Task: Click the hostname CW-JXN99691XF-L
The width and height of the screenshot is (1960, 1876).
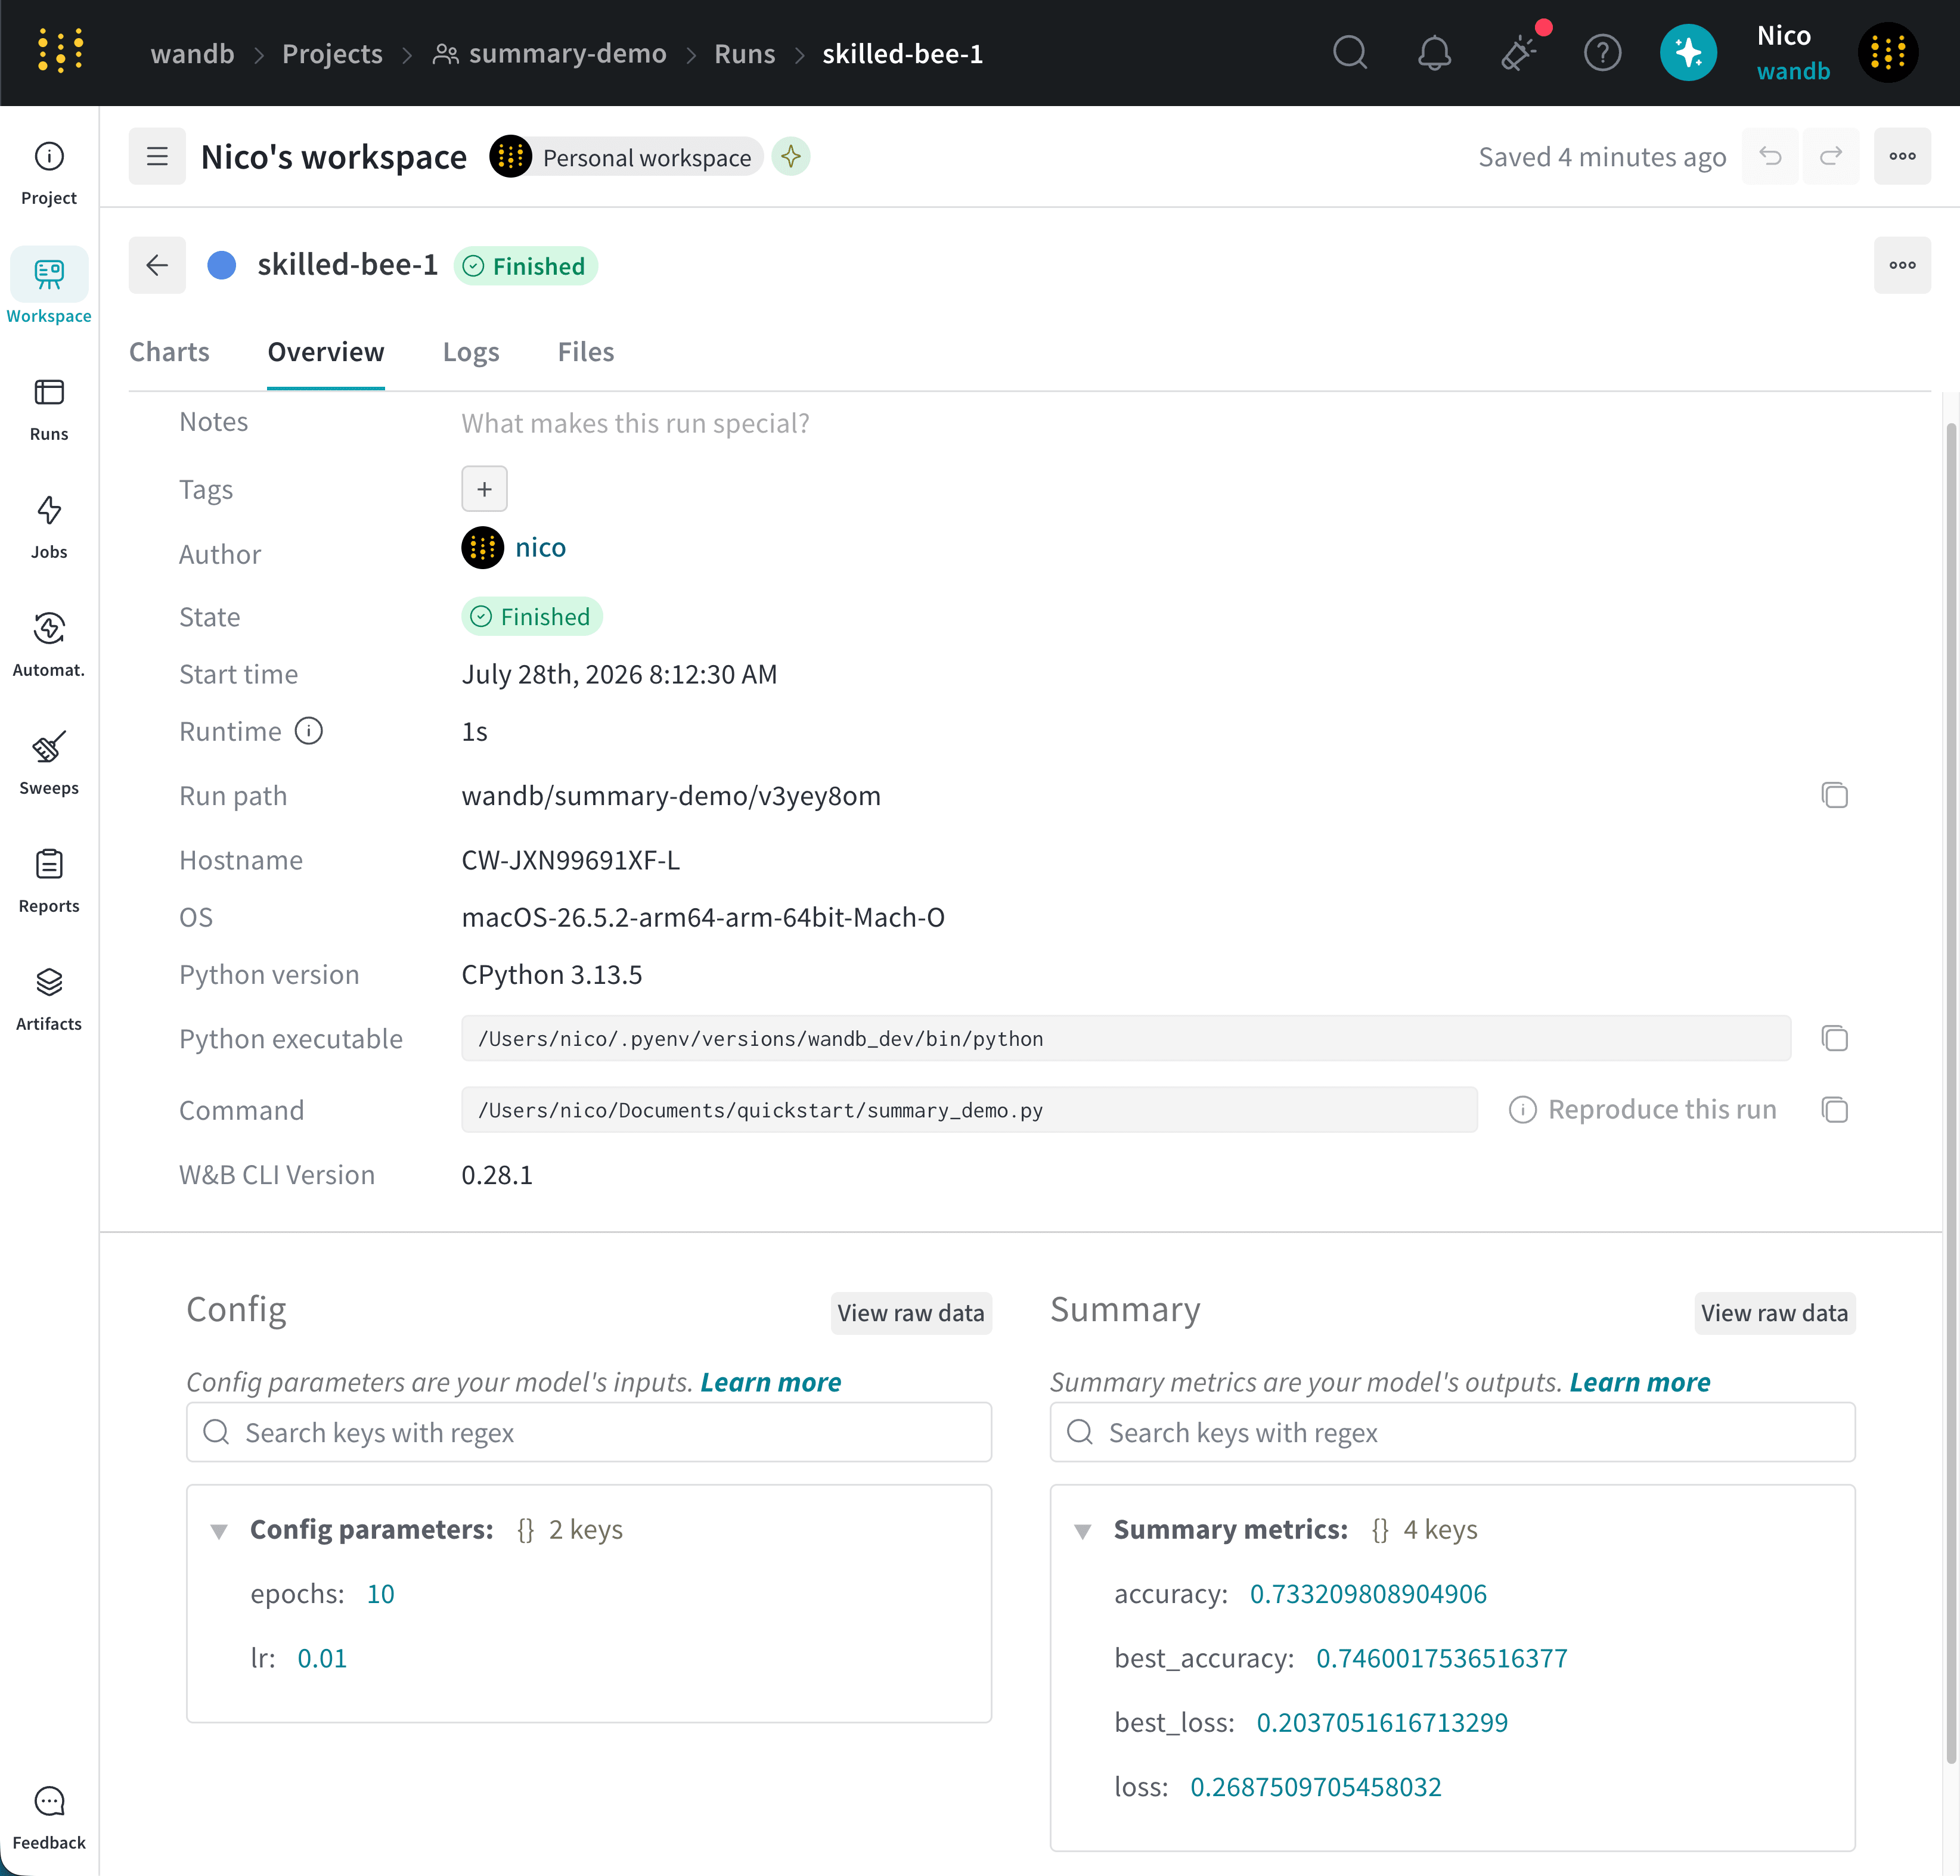Action: pyautogui.click(x=571, y=861)
